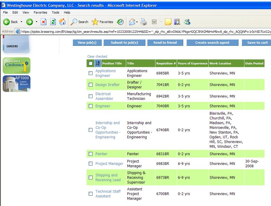Open the Favorites menu in menu bar
Image resolution: width=271 pixels, height=206 pixels.
click(40, 12)
